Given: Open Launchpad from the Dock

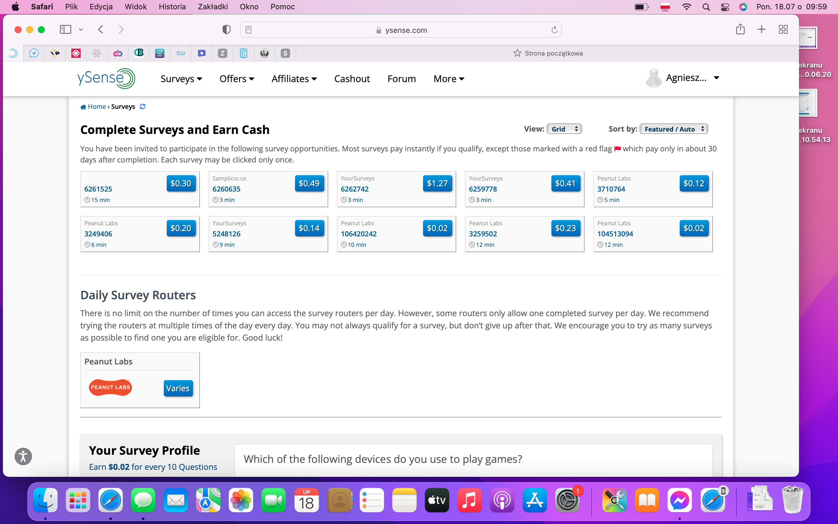Looking at the screenshot, I should 78,500.
